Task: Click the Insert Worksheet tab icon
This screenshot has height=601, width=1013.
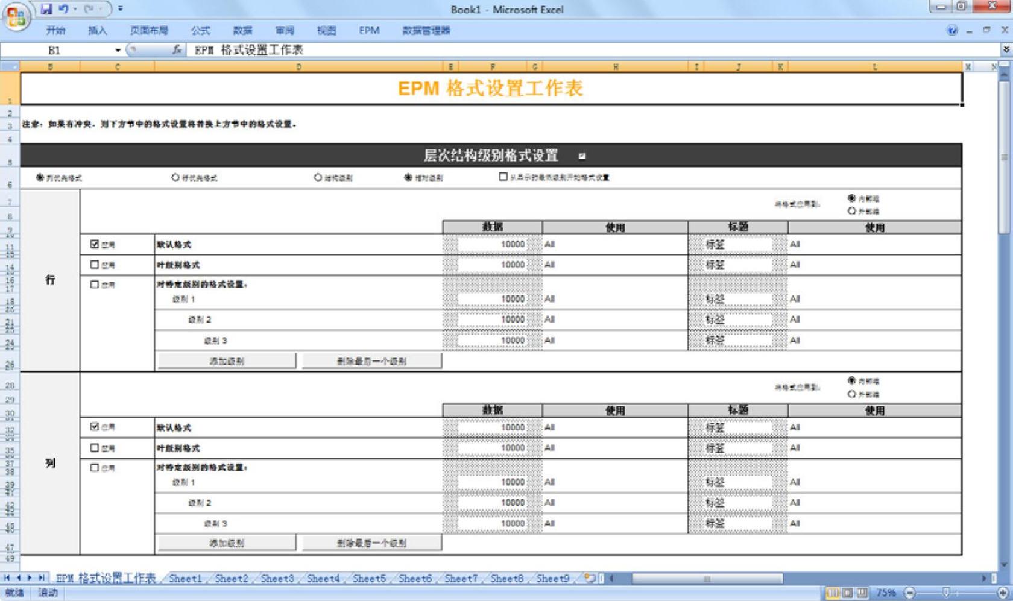Action: 590,578
